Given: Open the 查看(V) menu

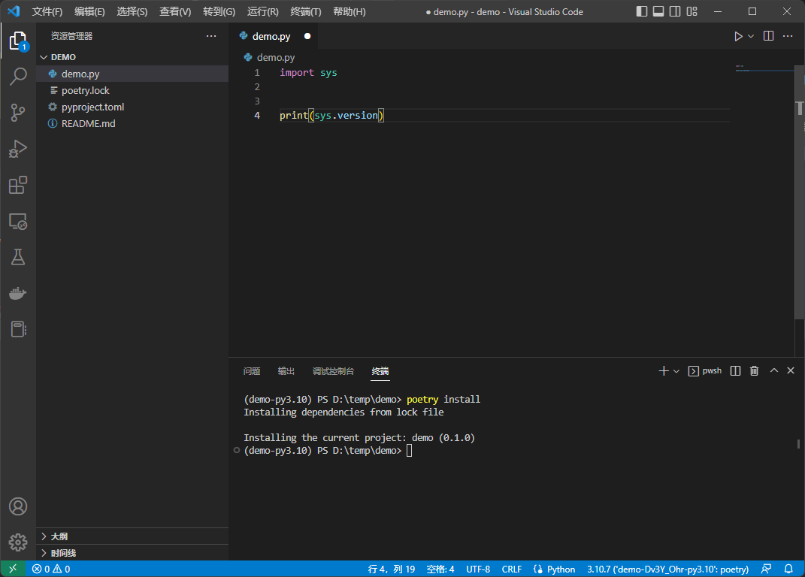Looking at the screenshot, I should (175, 11).
